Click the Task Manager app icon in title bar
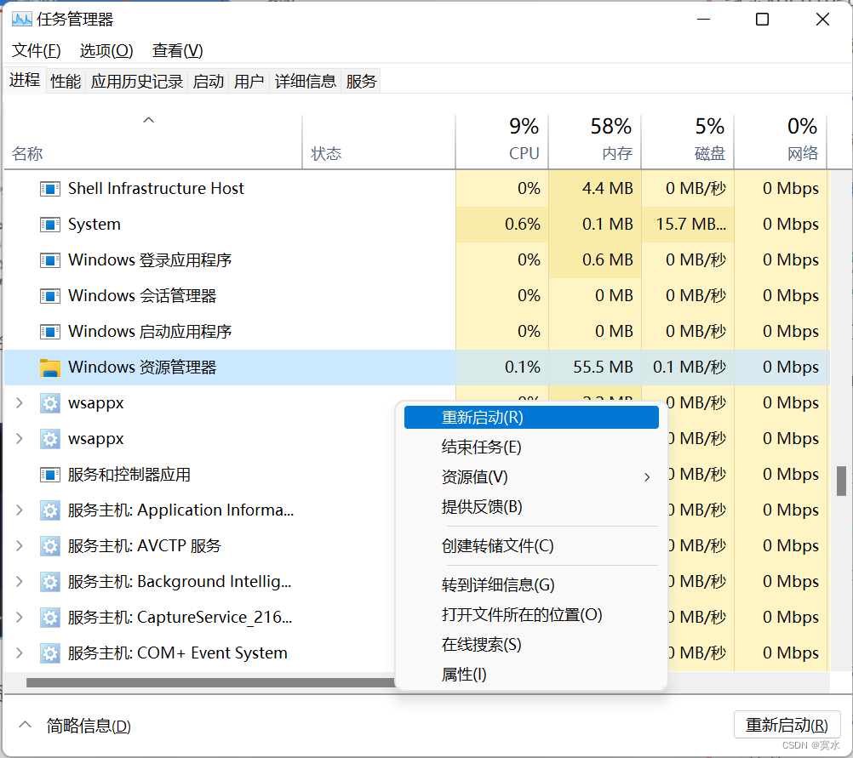853x758 pixels. pos(22,20)
